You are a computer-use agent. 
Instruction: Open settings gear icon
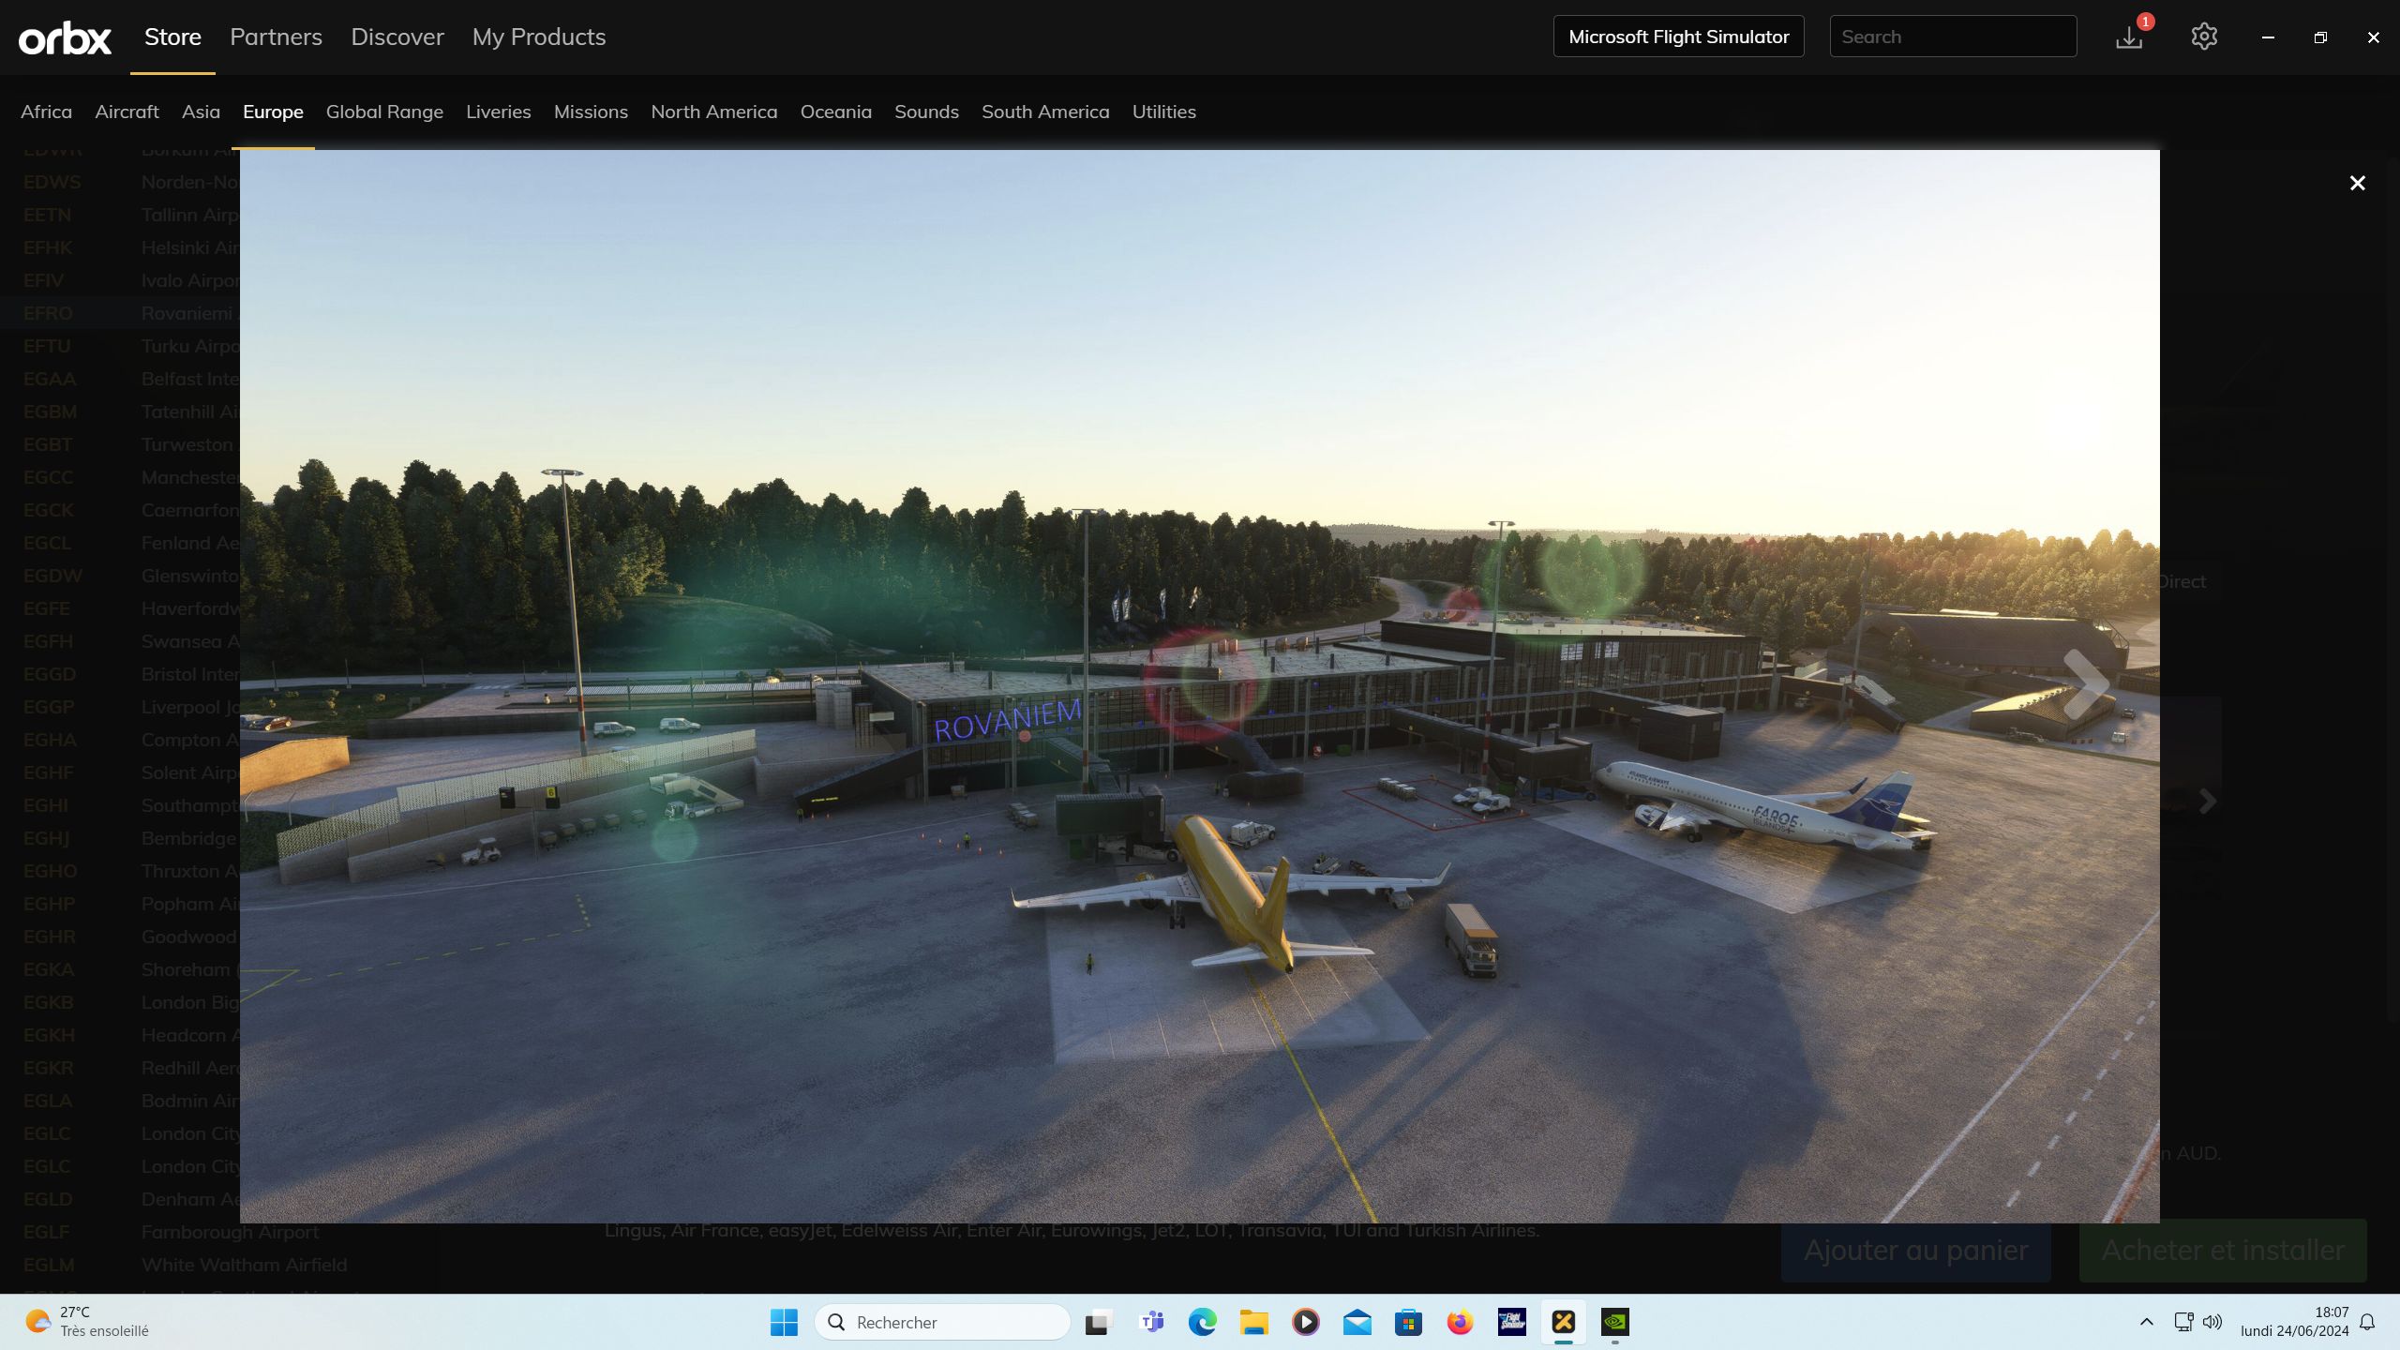pyautogui.click(x=2204, y=37)
